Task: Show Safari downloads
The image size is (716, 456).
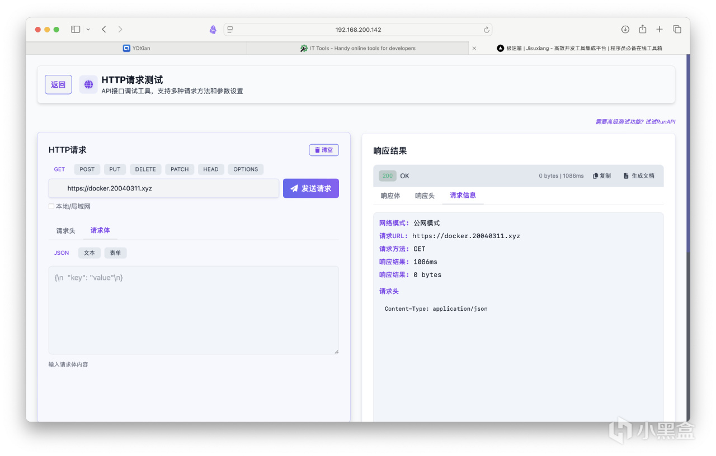Action: coord(625,30)
